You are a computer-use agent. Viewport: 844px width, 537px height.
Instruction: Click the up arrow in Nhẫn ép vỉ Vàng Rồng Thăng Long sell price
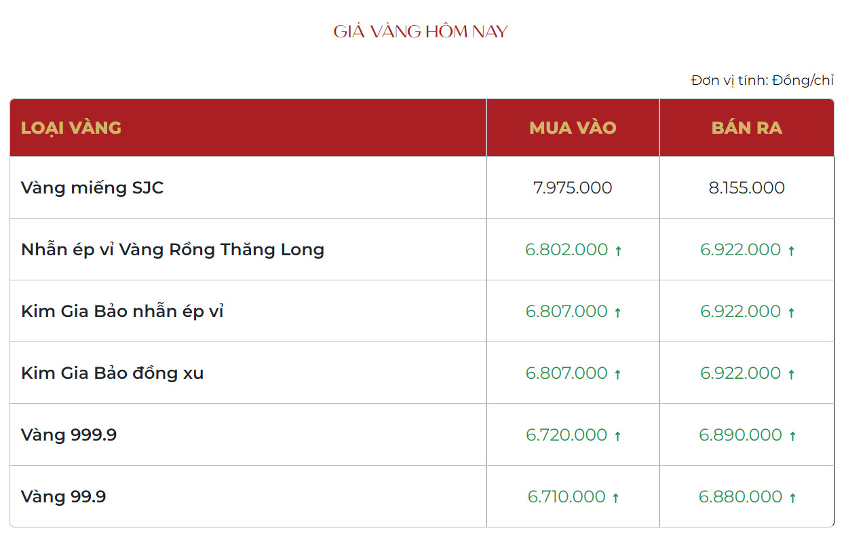point(791,251)
